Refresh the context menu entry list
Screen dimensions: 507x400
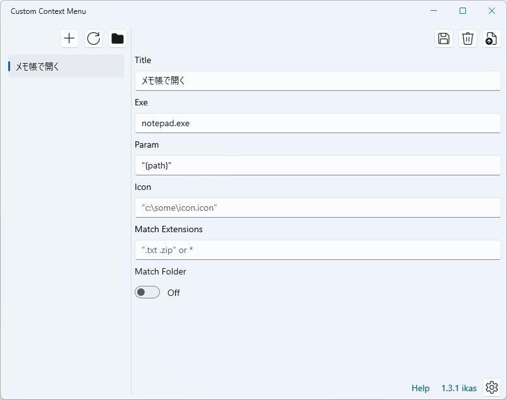point(94,38)
